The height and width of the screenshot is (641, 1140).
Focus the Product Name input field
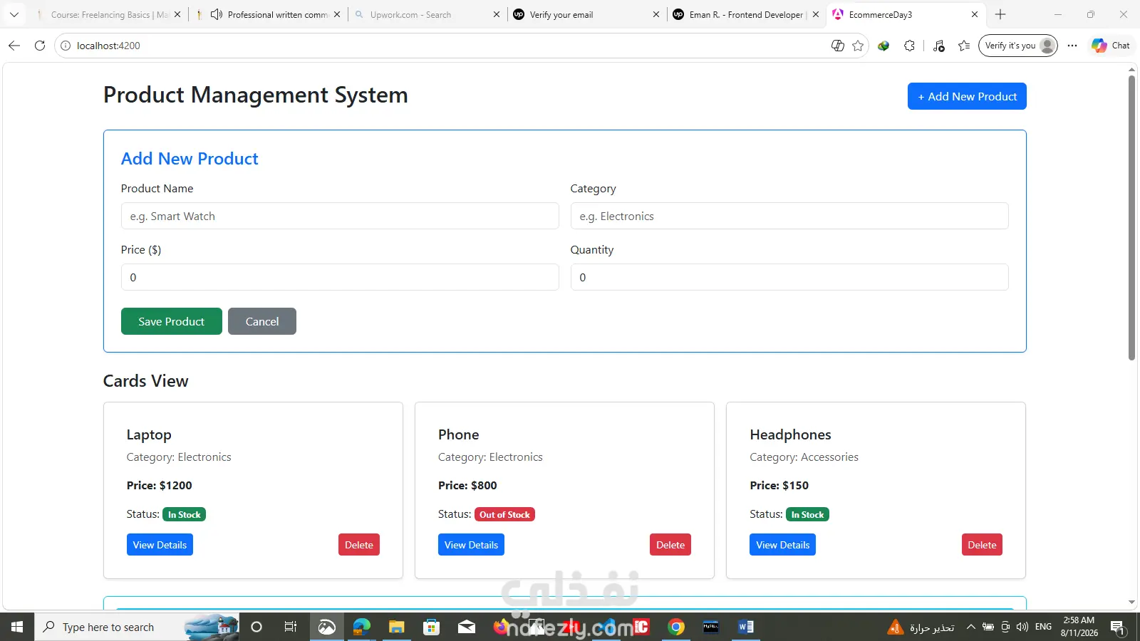[x=340, y=216]
